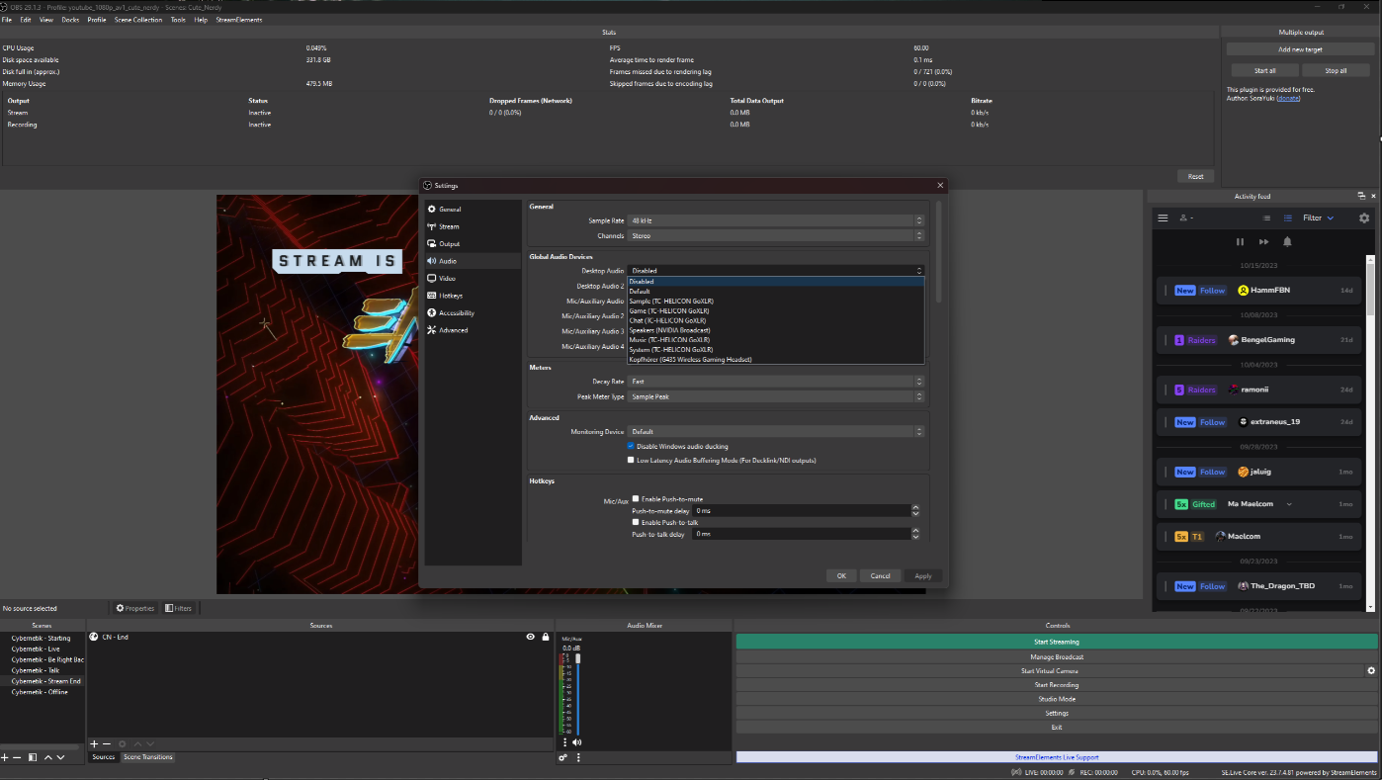Viewport: 1382px width, 780px height.
Task: Click the Activity feed bell icon
Action: 1287,241
